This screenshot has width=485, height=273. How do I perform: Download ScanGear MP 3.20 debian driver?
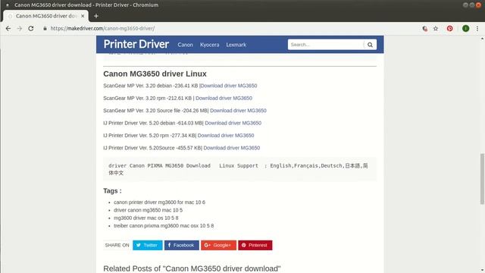click(x=229, y=86)
